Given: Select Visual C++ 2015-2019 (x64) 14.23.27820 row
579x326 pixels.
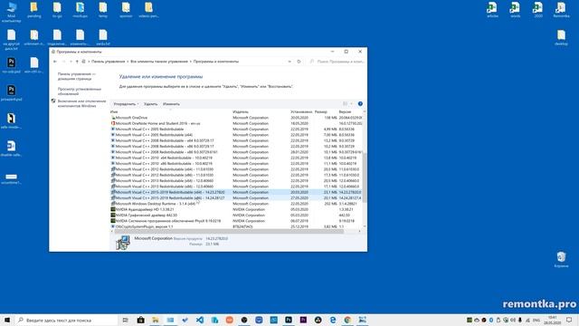Looking at the screenshot, I should (236, 192).
